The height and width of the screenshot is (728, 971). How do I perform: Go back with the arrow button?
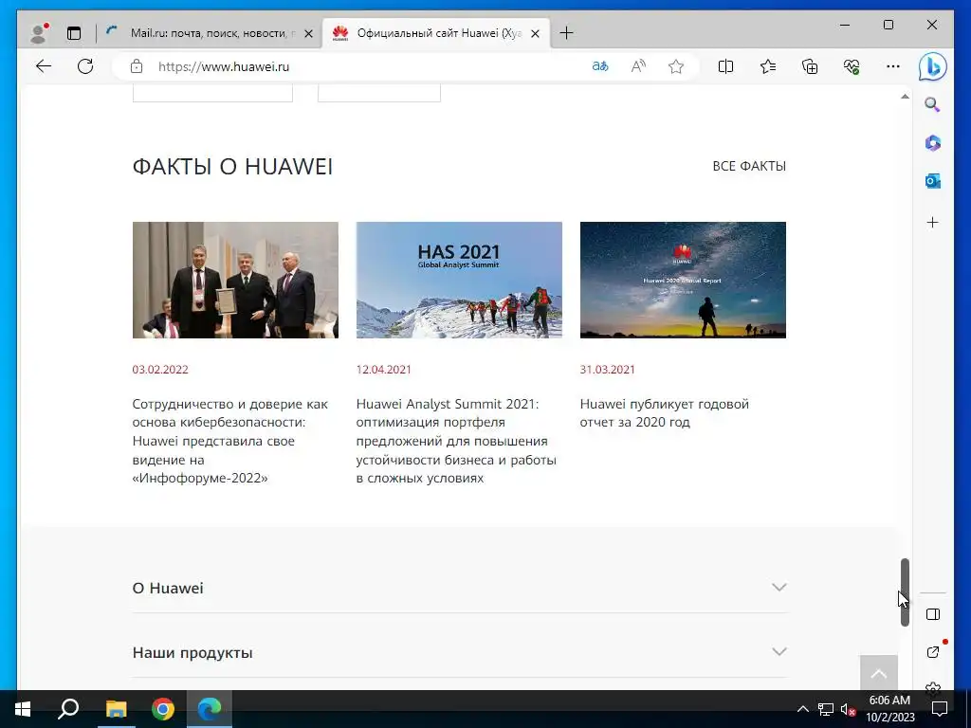44,66
